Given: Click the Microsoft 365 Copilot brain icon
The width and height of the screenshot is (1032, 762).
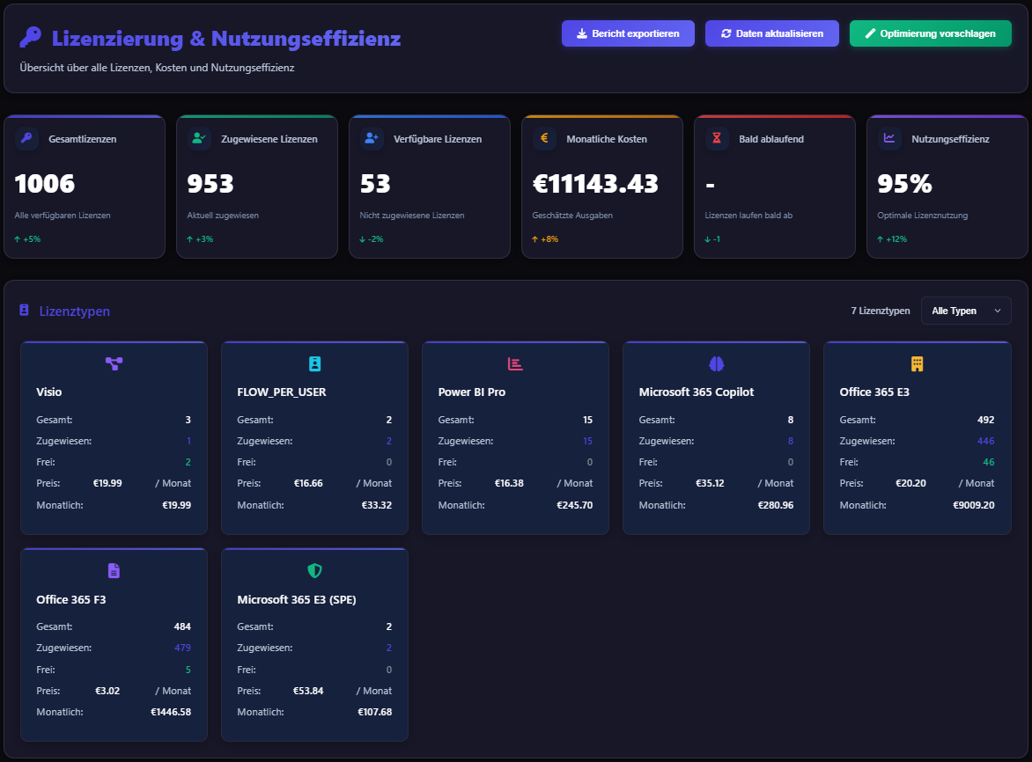Looking at the screenshot, I should click(x=716, y=363).
